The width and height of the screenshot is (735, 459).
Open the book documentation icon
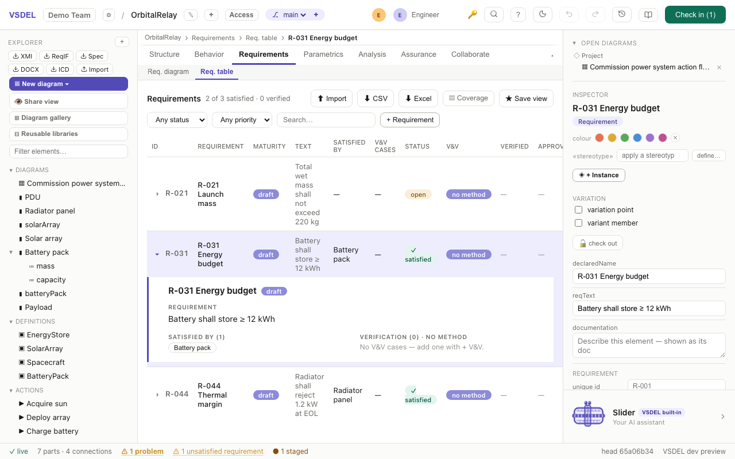click(x=648, y=15)
